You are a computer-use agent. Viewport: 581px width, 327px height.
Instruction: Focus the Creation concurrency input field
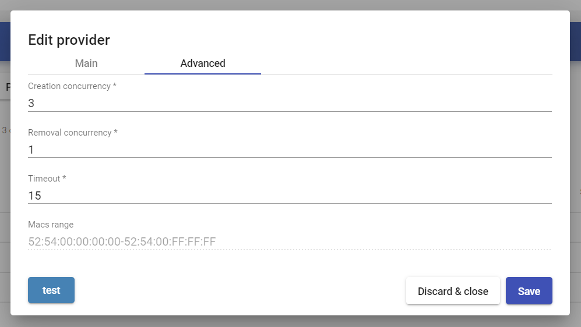(290, 103)
